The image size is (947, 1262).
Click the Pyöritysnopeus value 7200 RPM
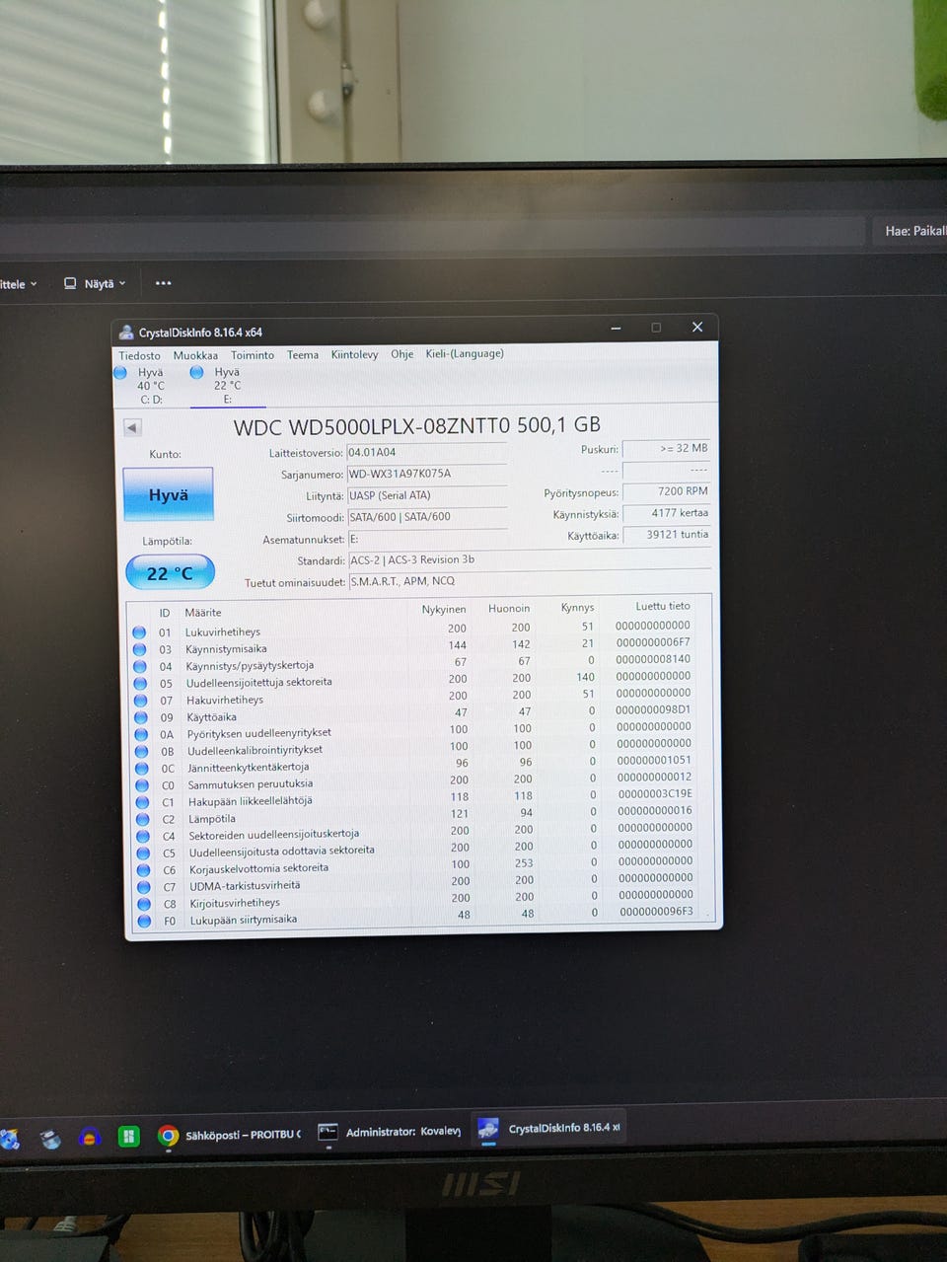(667, 491)
